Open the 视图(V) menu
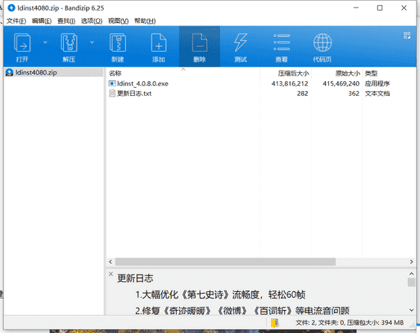This screenshot has width=420, height=333. click(x=118, y=21)
